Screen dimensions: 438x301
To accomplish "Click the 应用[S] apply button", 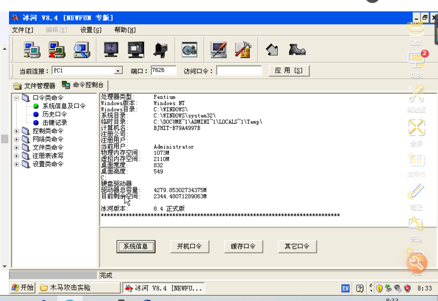I will (289, 70).
